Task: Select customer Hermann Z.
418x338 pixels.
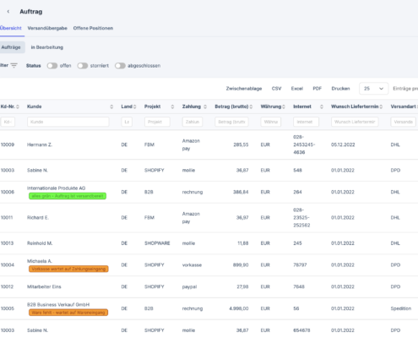Action: [x=40, y=144]
